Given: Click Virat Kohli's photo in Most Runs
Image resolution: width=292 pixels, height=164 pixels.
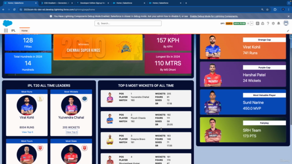Looking at the screenshot, I should (x=26, y=105).
